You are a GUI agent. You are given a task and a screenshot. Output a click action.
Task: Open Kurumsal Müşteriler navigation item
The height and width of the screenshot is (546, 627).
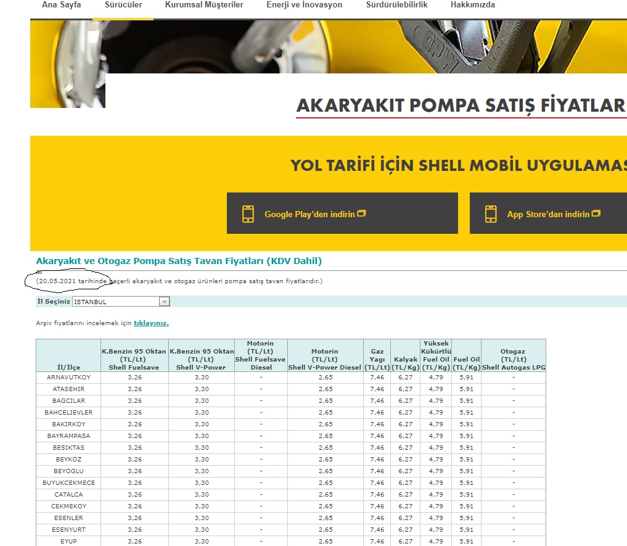click(x=204, y=5)
